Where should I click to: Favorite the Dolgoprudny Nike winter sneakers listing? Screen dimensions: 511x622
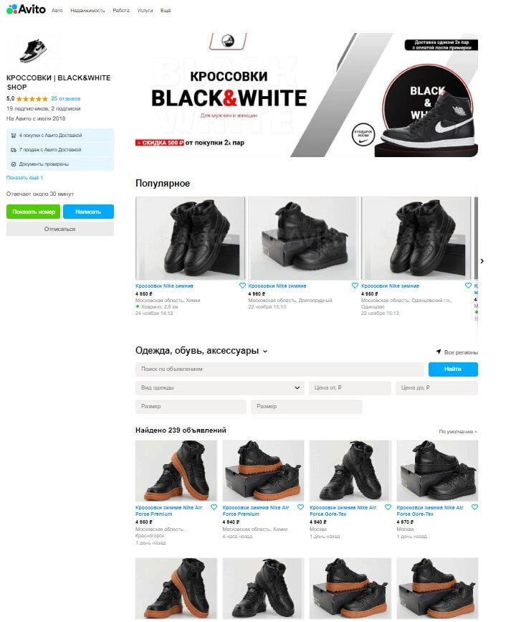click(x=355, y=286)
